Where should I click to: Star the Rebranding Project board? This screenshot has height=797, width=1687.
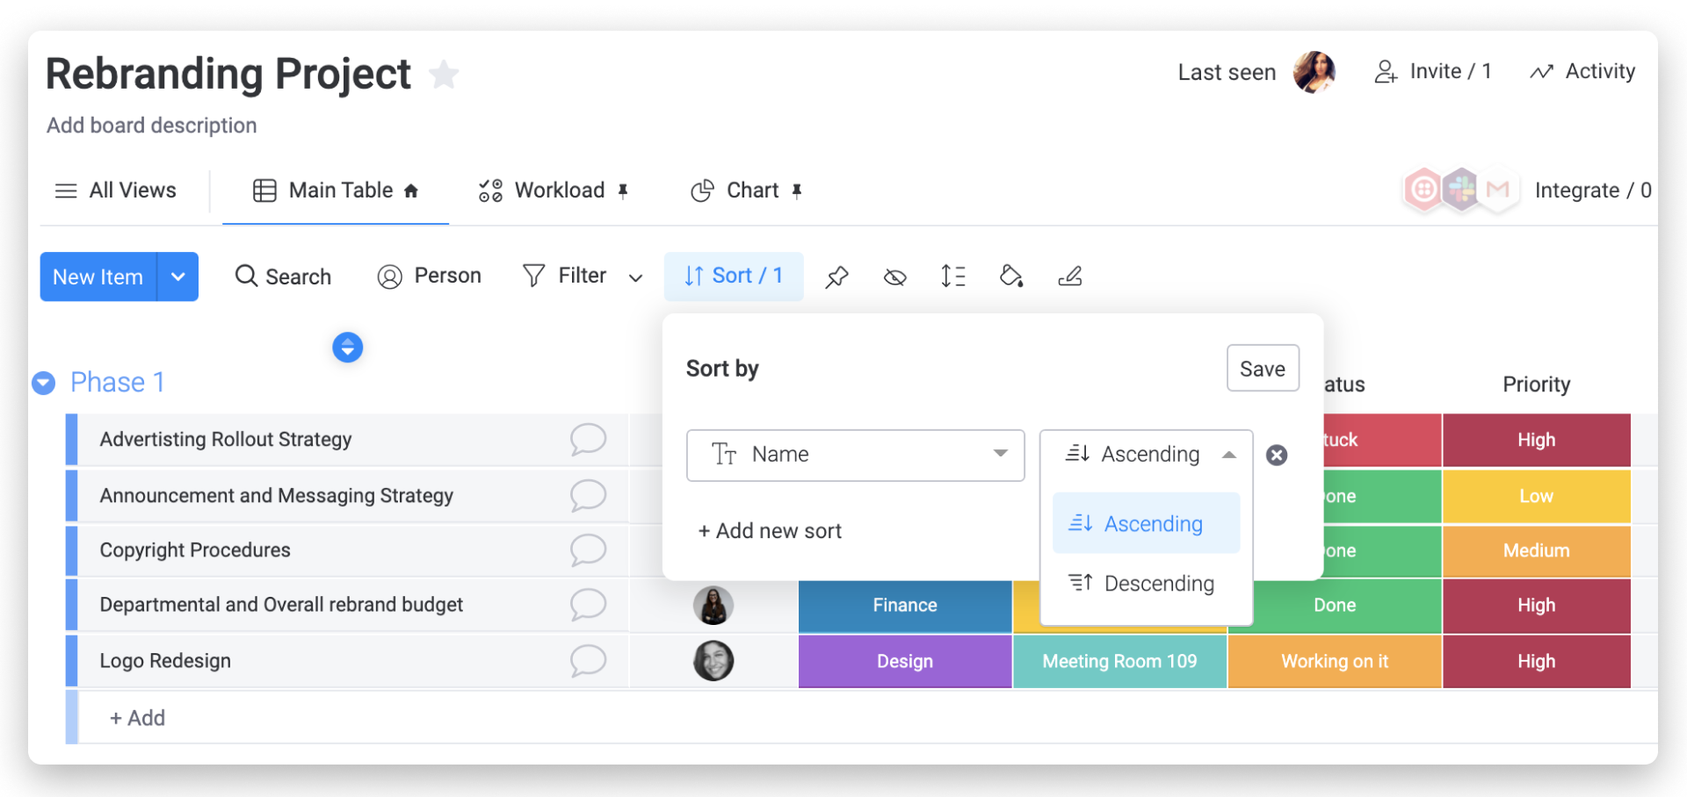pyautogui.click(x=444, y=75)
